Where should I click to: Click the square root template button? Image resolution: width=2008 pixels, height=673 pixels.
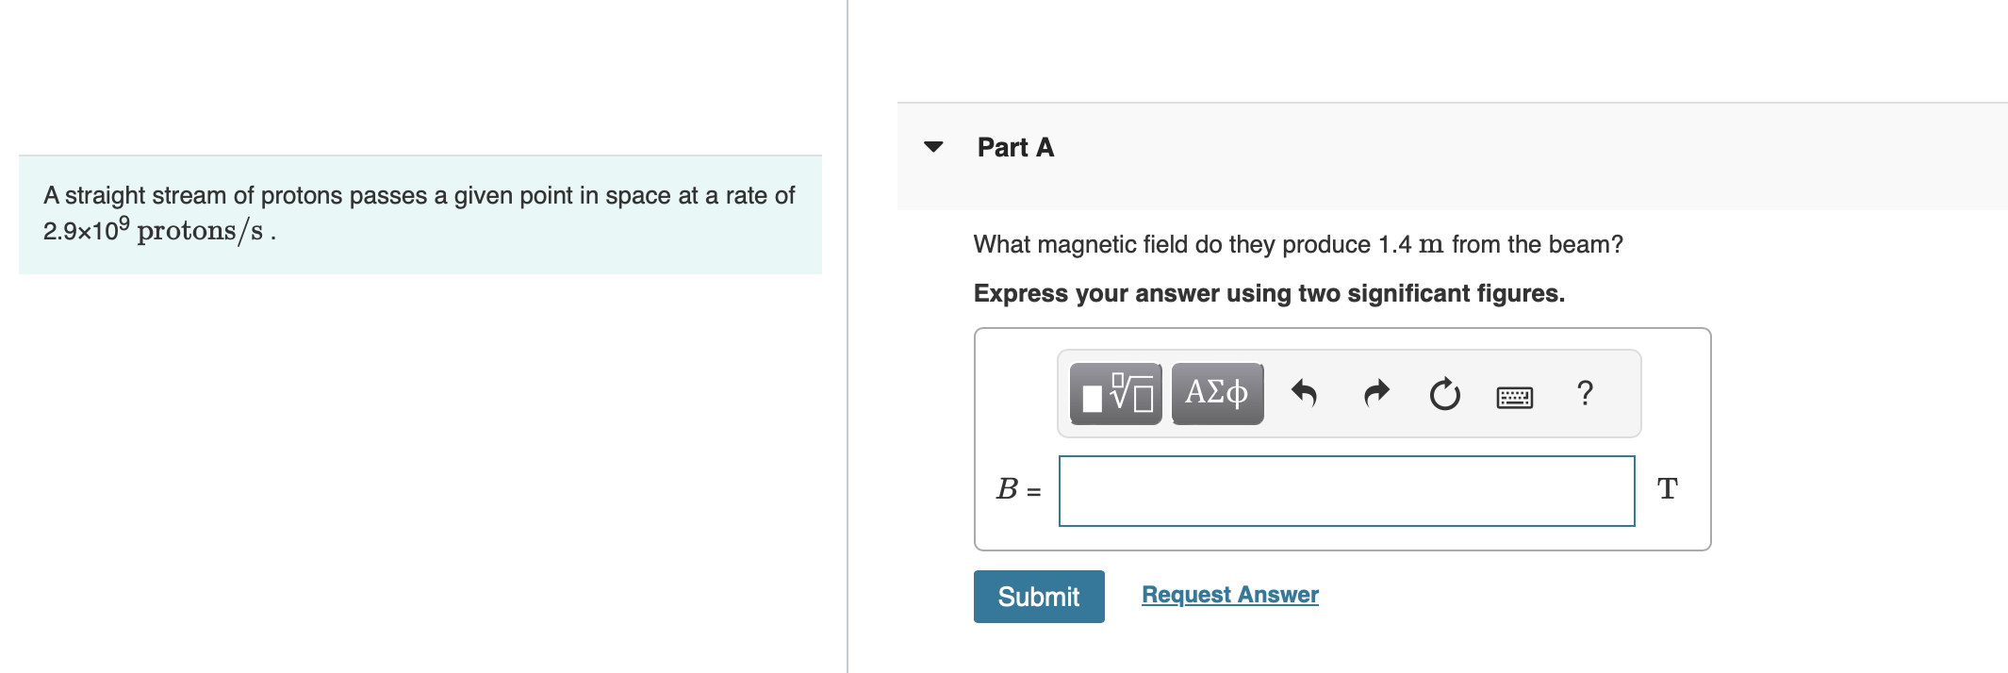[x=1115, y=393]
